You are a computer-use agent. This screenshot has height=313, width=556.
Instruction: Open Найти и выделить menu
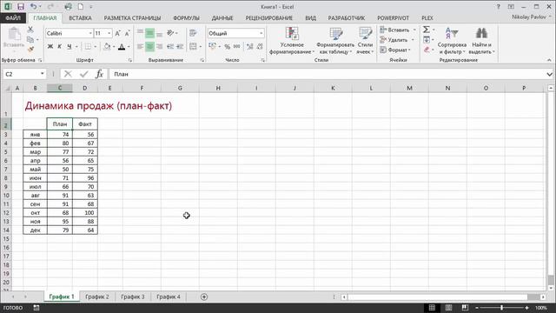481,41
